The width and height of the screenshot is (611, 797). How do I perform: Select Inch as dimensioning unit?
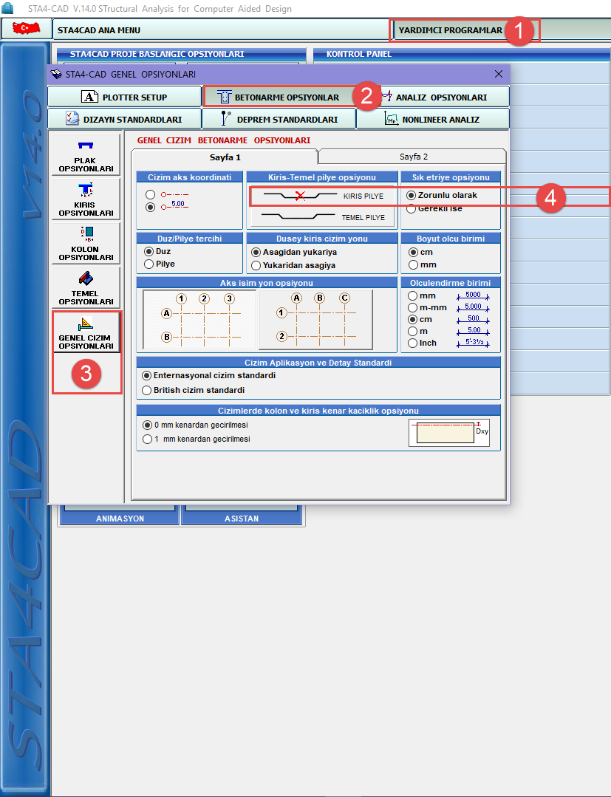pyautogui.click(x=413, y=343)
